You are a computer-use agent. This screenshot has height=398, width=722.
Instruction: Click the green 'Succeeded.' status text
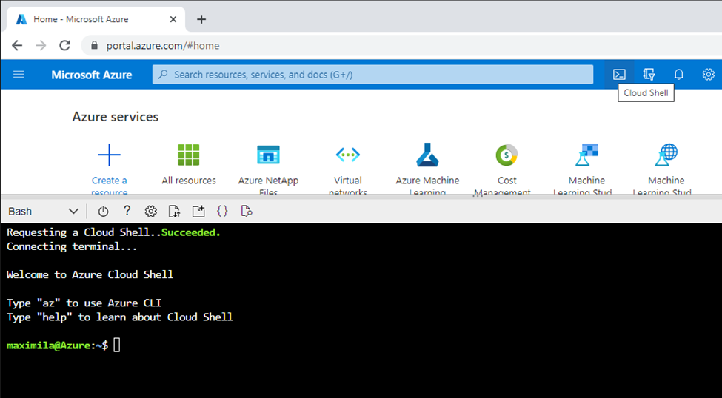pyautogui.click(x=191, y=232)
